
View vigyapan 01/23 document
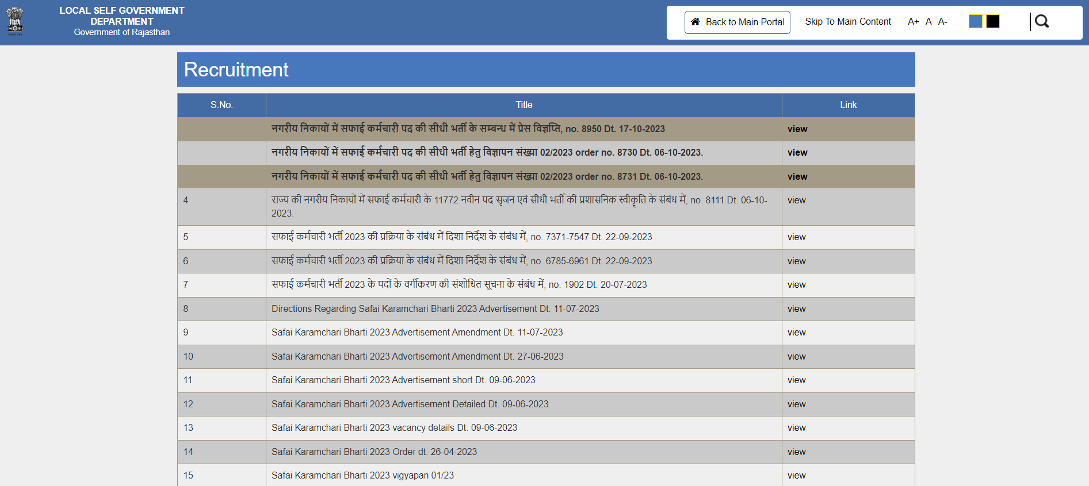pyautogui.click(x=797, y=475)
